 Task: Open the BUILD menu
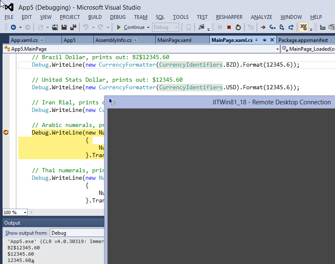tap(95, 17)
